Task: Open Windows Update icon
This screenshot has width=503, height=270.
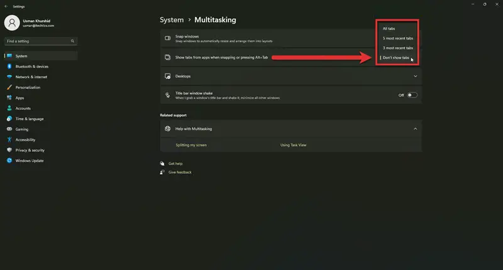Action: [9, 161]
